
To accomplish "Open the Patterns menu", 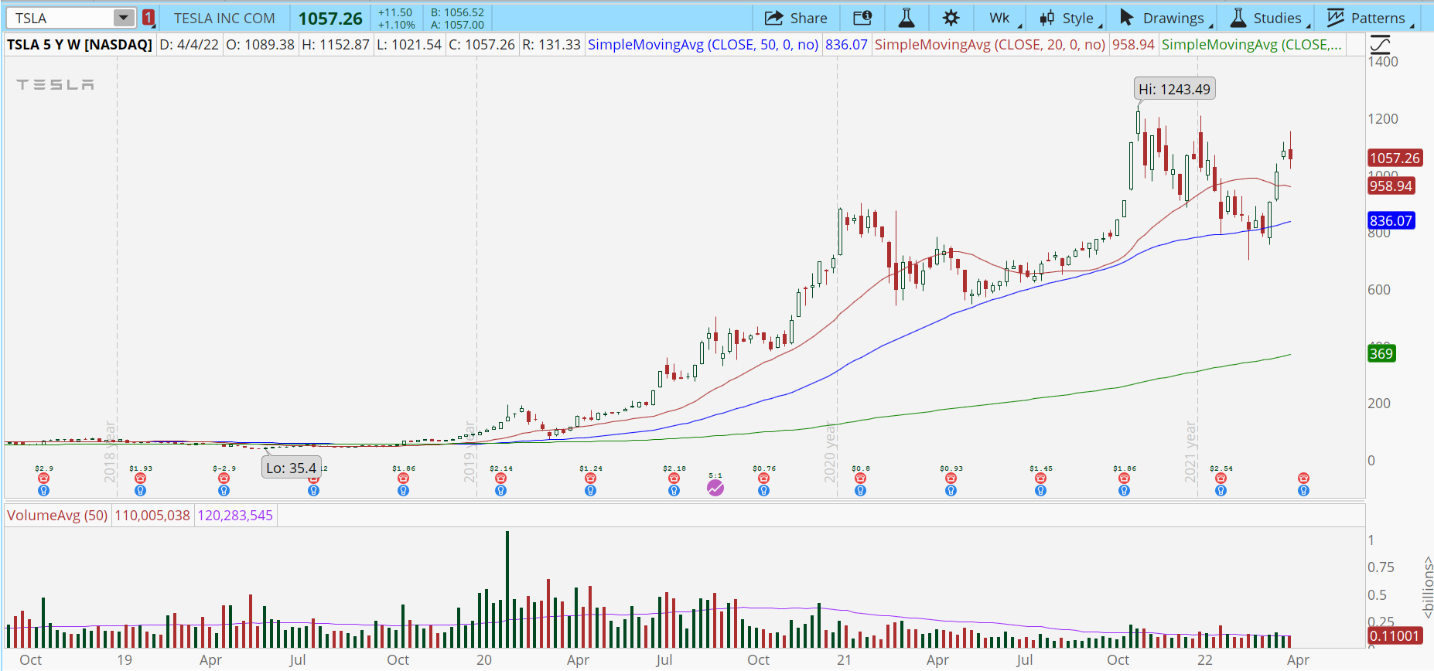I will tap(1370, 18).
